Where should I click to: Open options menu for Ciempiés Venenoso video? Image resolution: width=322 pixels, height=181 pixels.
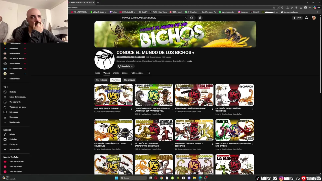pyautogui.click(x=172, y=109)
